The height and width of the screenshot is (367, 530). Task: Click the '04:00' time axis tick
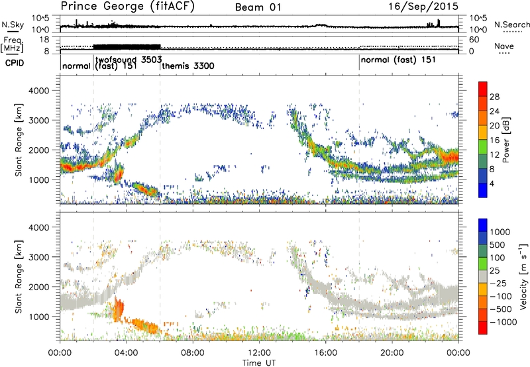(126, 353)
